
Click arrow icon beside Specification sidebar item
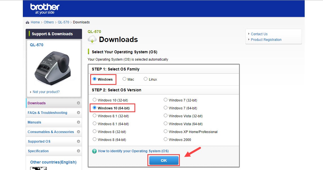coord(78,151)
